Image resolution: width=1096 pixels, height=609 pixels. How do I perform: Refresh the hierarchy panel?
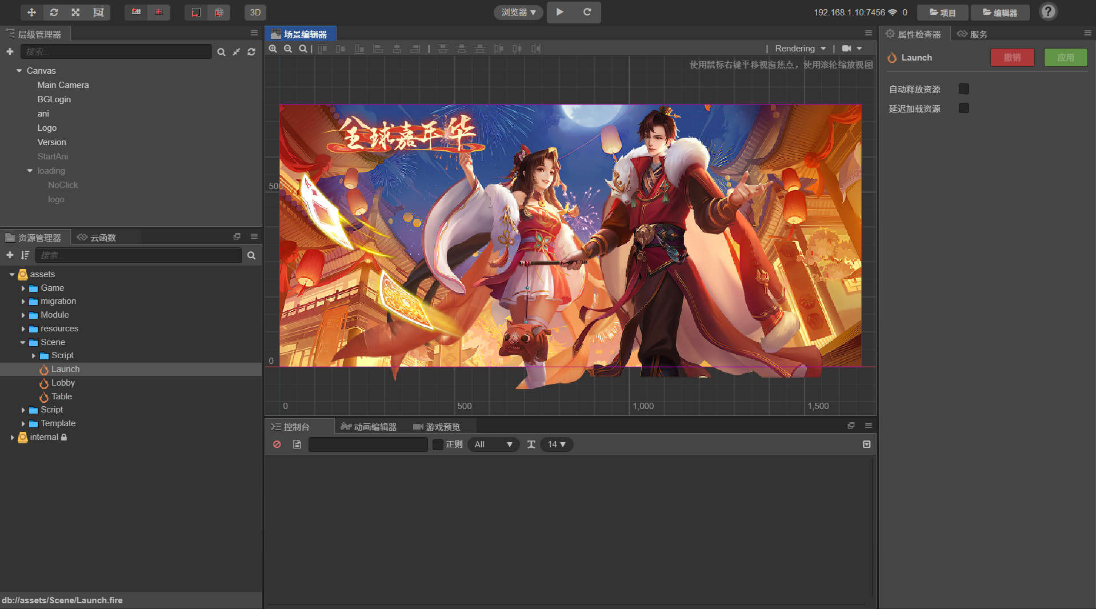[251, 52]
